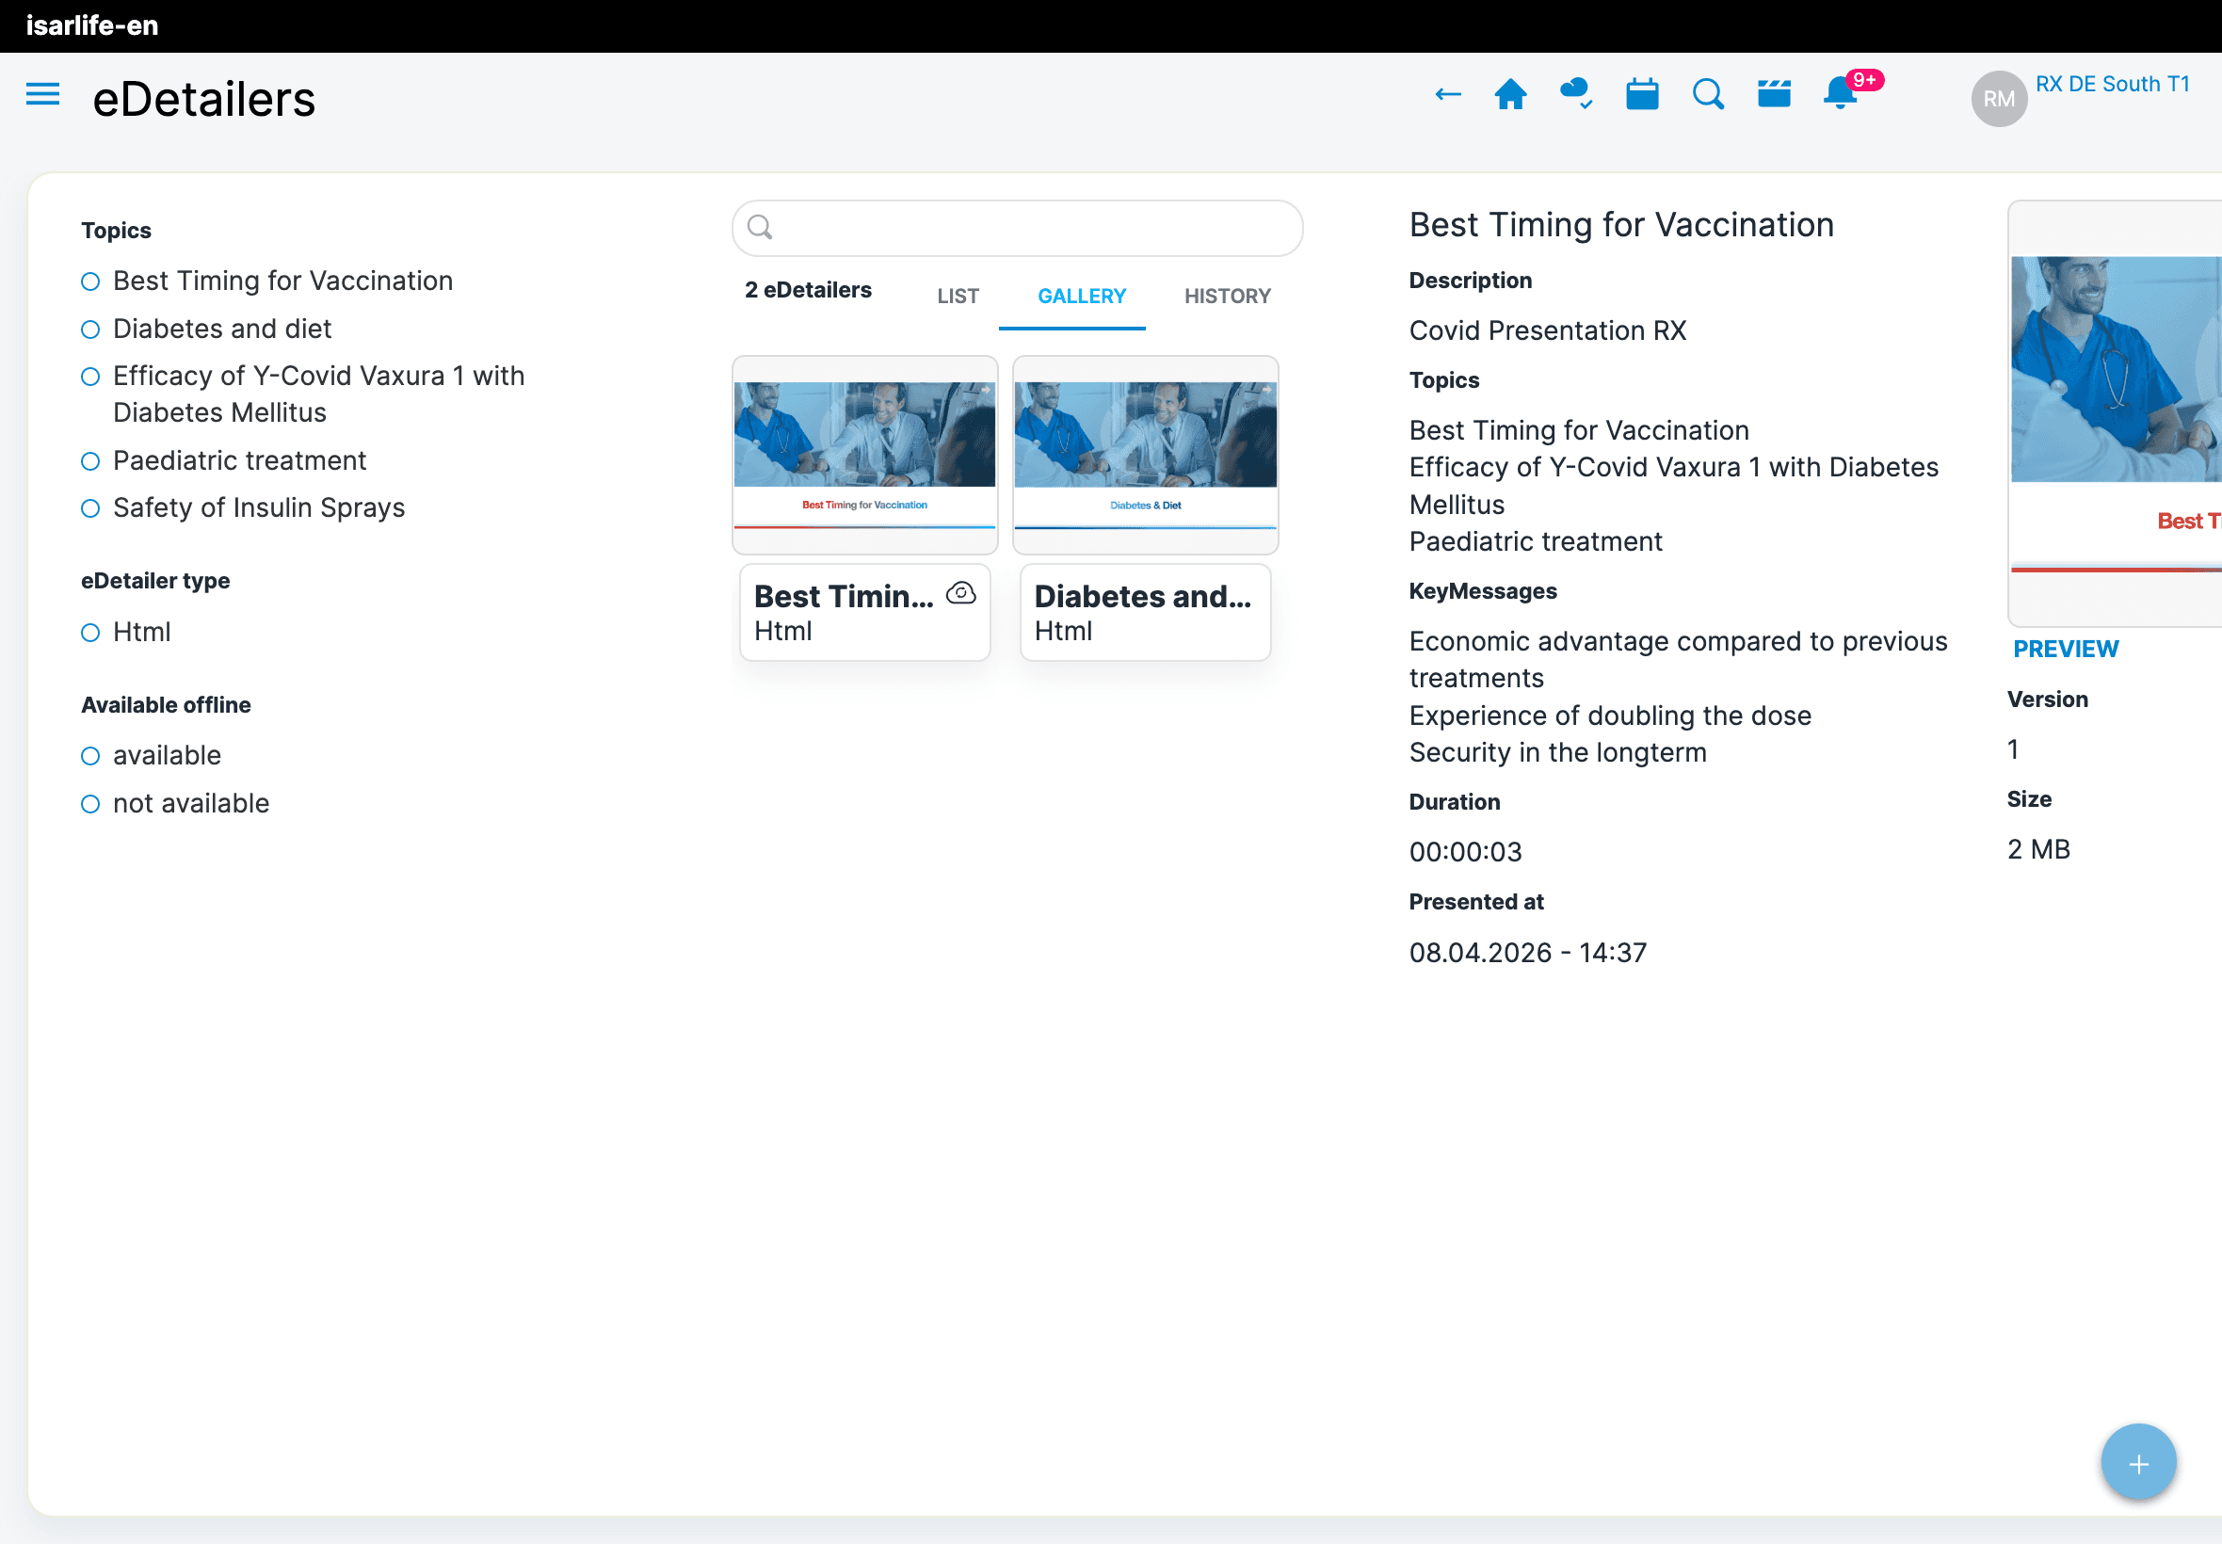Screen dimensions: 2222x1544
Task: Open notifications bell with 9+ badge
Action: coord(1841,95)
